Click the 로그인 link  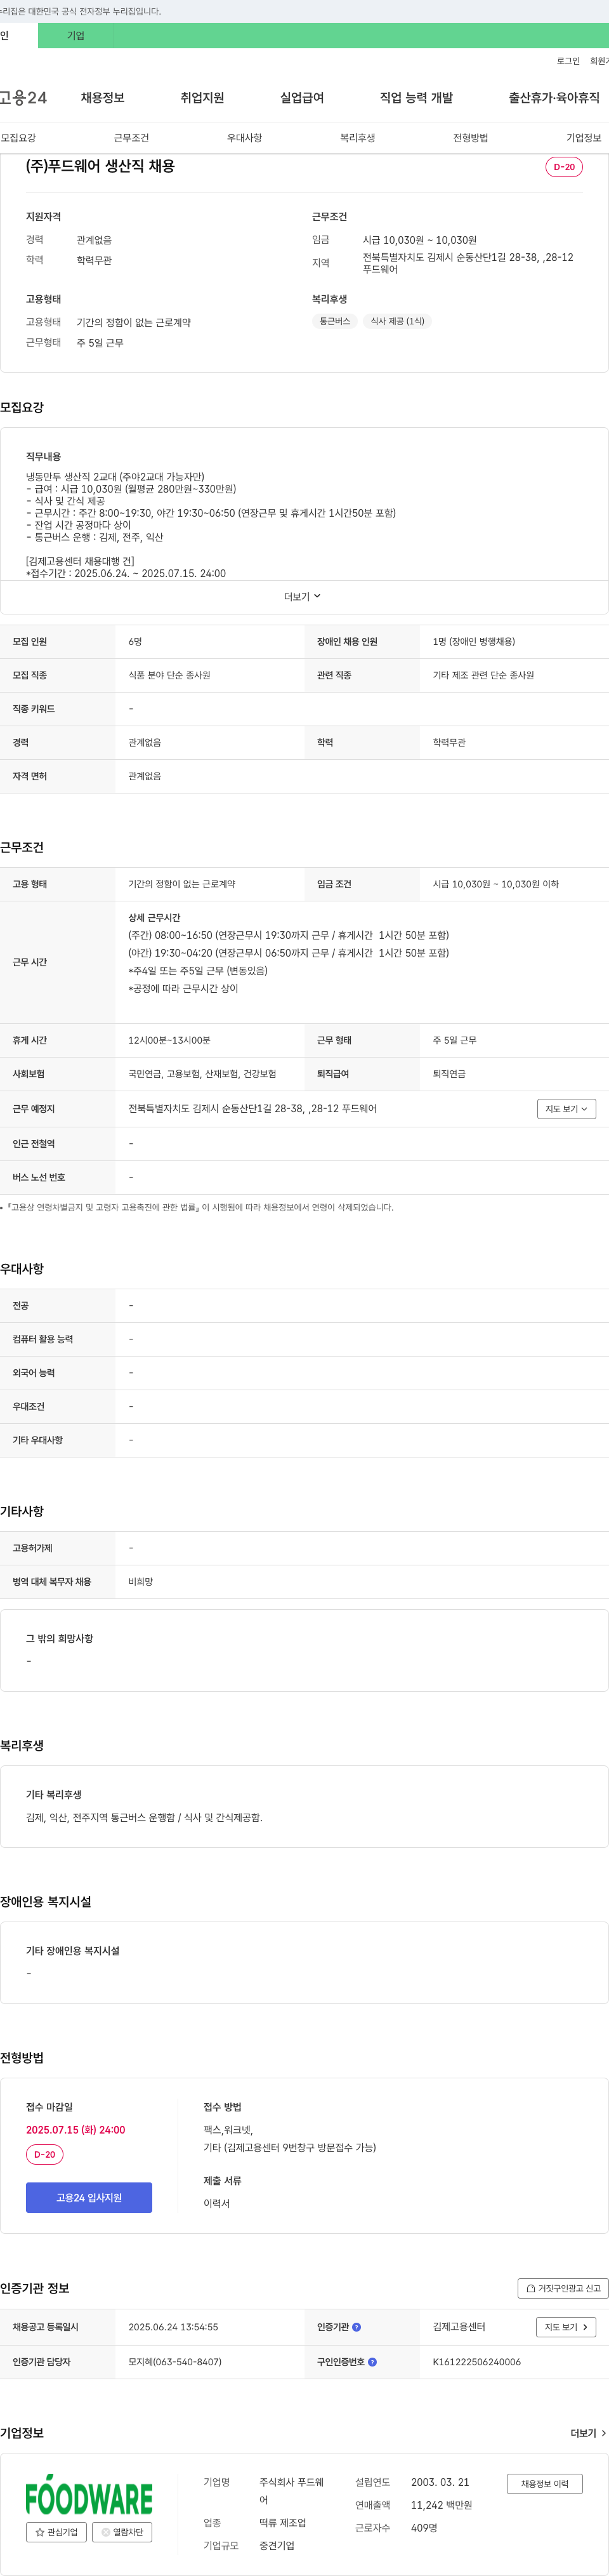click(568, 61)
